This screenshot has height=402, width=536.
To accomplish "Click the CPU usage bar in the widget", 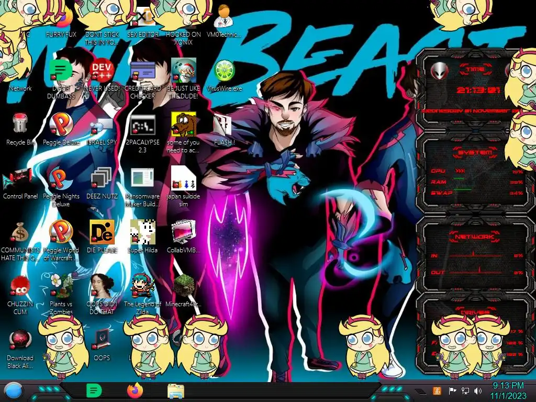I will pyautogui.click(x=460, y=171).
